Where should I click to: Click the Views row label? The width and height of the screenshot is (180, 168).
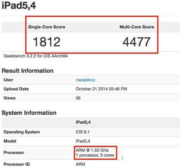point(9,98)
